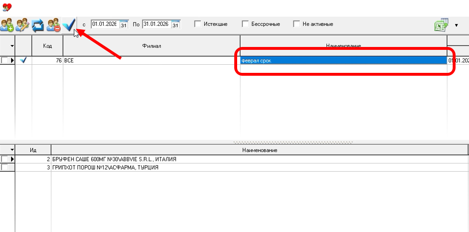Select the code cell '76'
This screenshot has height=232, width=469.
pos(47,60)
